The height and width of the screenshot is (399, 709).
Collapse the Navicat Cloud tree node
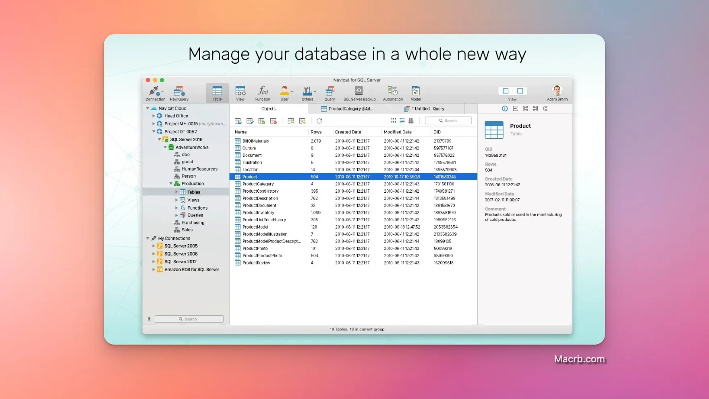coord(148,108)
